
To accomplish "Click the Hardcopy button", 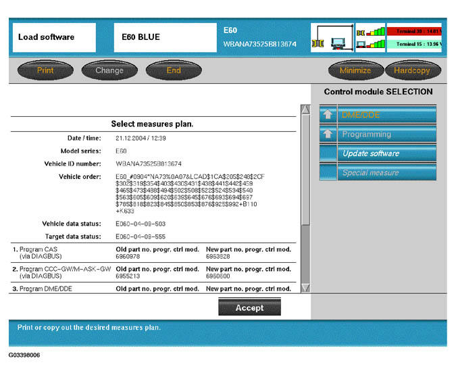I will (x=412, y=70).
